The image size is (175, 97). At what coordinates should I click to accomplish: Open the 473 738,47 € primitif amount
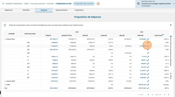(54, 39)
